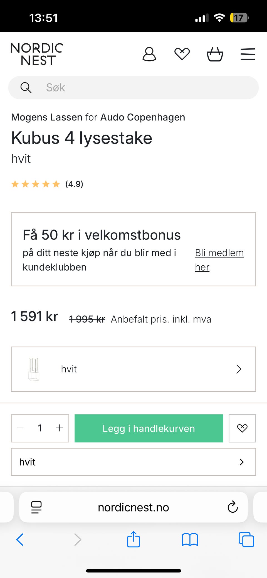Viewport: 267px width, 578px height.
Task: Decrease quantity with minus button
Action: click(21, 428)
